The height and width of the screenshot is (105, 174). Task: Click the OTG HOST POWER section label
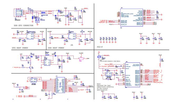pos(20,48)
